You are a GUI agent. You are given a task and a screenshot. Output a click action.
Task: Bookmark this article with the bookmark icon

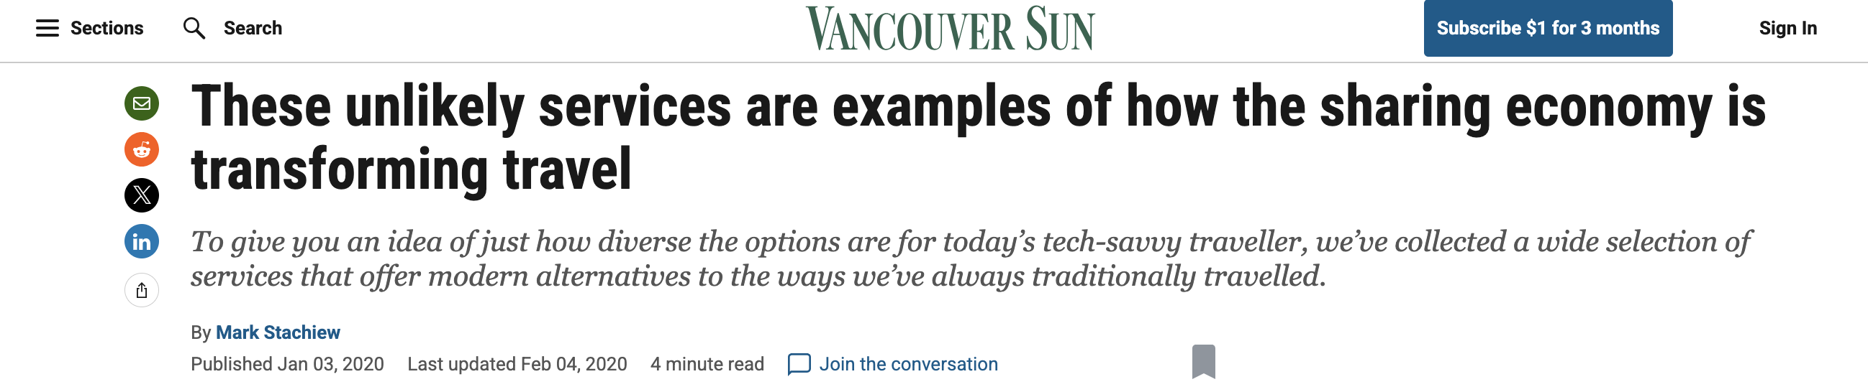[x=1203, y=361]
